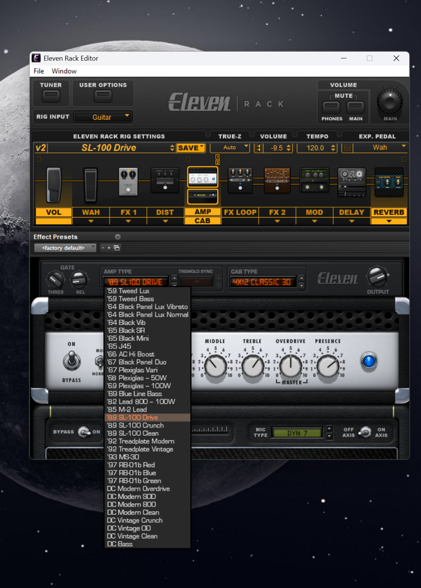Click the plus icon in Effect Presets
The image size is (421, 588).
coord(109,248)
